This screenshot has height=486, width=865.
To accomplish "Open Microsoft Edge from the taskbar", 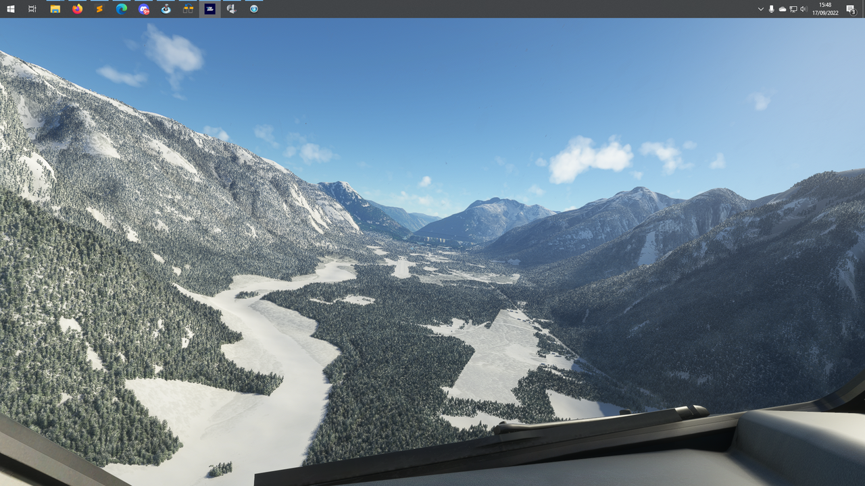I will coord(122,9).
